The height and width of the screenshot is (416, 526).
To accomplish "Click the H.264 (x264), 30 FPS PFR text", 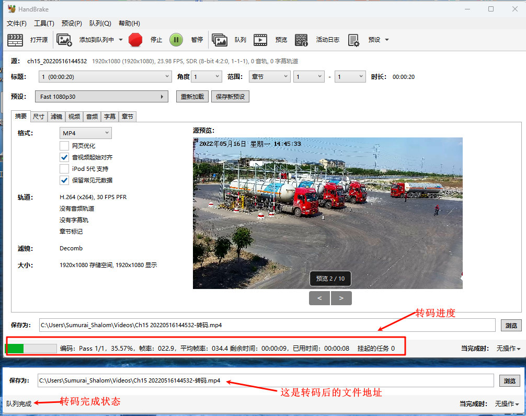I will pyautogui.click(x=93, y=197).
